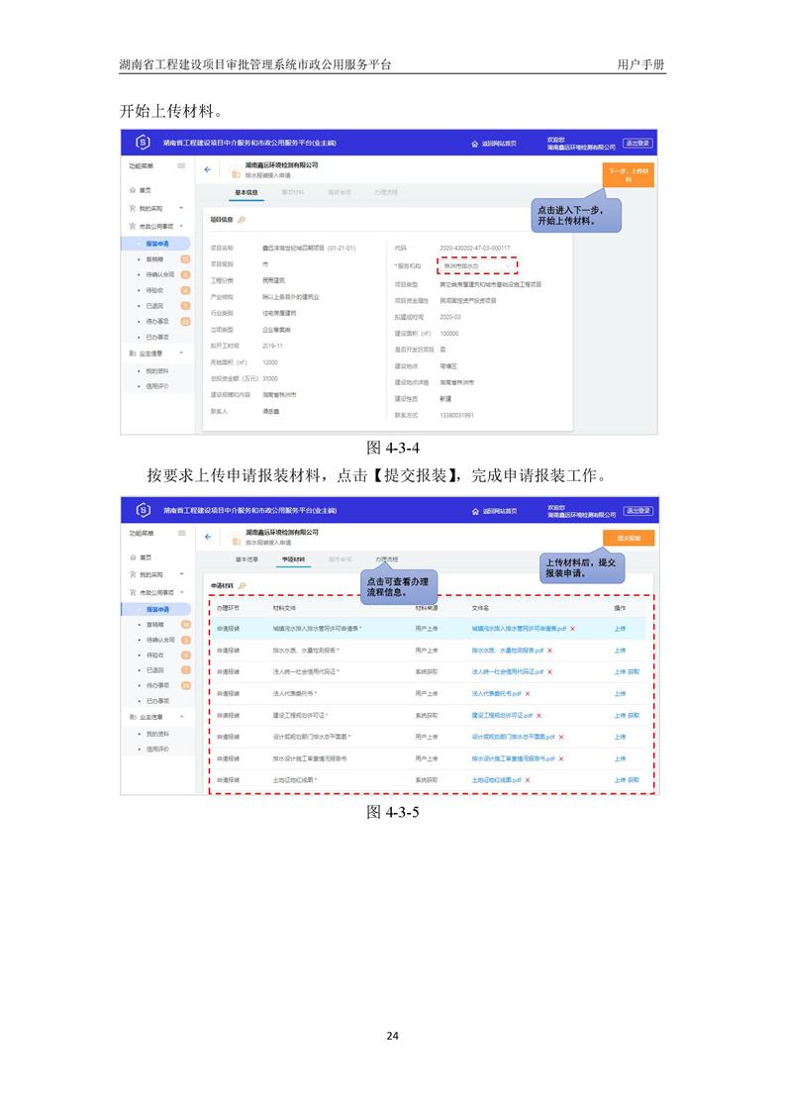785x1111 pixels.
Task: Click the pin icon next to 申请材料
Action: pos(242,586)
